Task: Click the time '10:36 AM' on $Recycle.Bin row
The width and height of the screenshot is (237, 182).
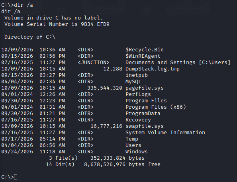Action: pos(52,50)
